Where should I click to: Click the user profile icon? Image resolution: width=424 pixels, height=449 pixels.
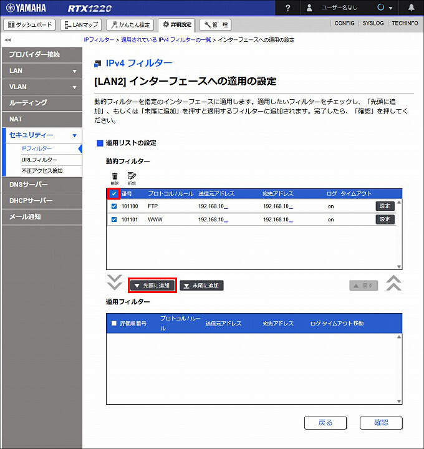coord(309,7)
